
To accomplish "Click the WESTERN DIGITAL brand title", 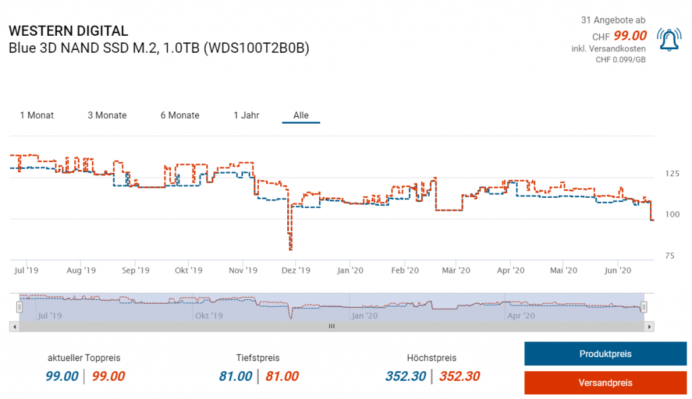I will [68, 31].
